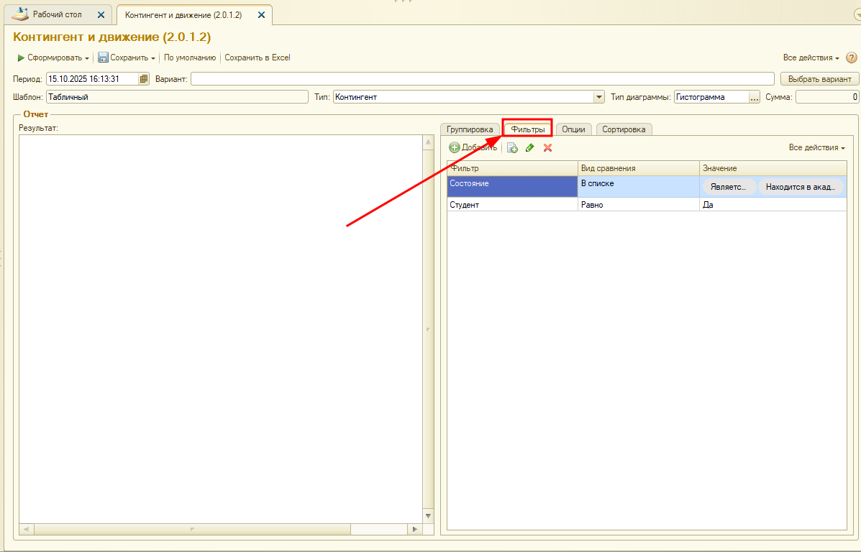Switch to the Группировка tab
Screen dimensions: 861x552
click(470, 129)
